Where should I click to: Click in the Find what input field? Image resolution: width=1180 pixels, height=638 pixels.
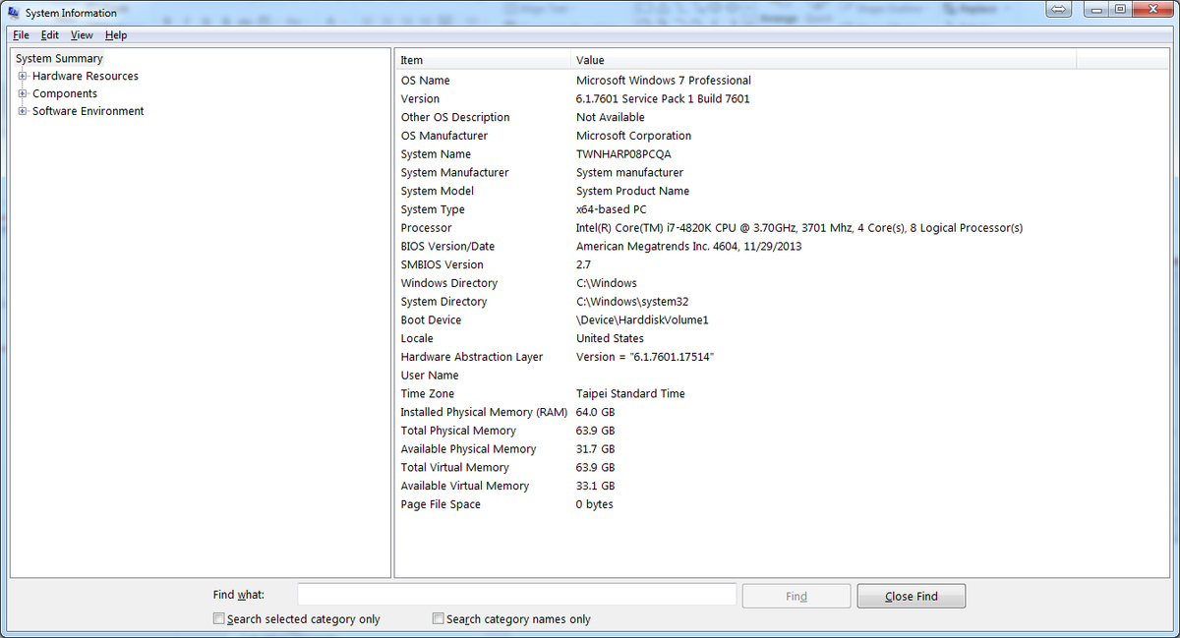(517, 595)
